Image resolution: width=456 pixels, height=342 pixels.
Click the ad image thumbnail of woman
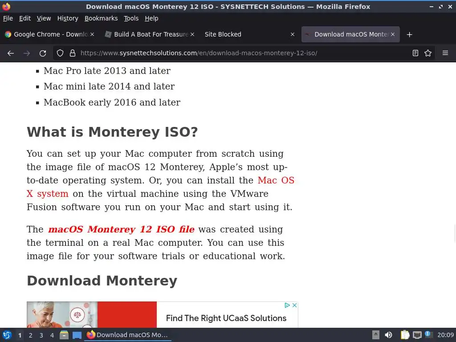(62, 315)
